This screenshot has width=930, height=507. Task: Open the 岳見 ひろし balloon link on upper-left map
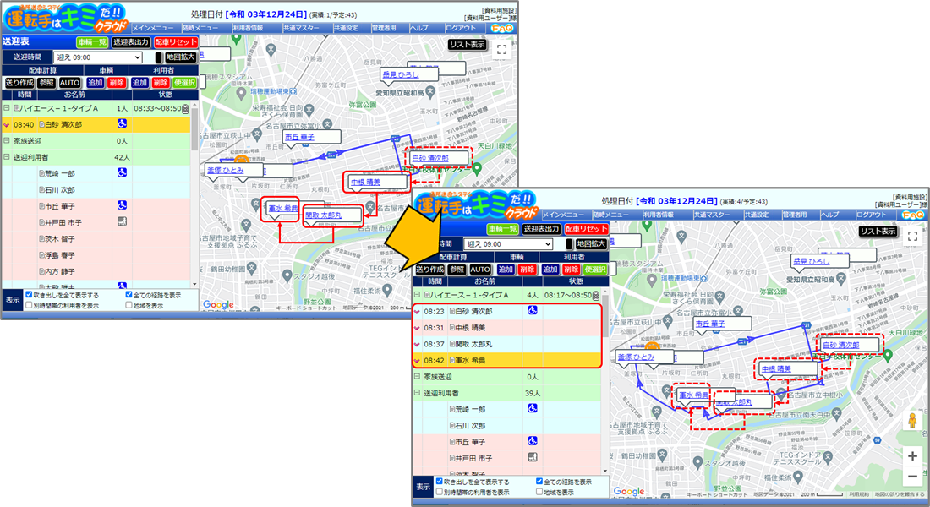point(401,74)
